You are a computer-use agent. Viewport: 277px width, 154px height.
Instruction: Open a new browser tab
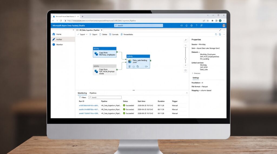[82, 16]
